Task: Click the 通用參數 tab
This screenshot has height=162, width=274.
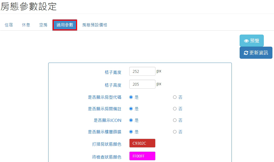Action: tap(65, 25)
